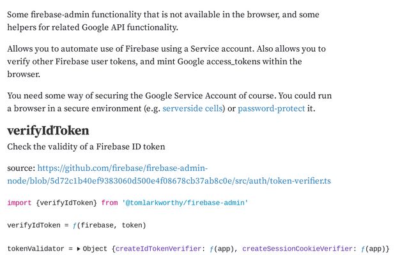Expand the tokenValidator Object triangle
The height and width of the screenshot is (255, 409).
click(78, 249)
